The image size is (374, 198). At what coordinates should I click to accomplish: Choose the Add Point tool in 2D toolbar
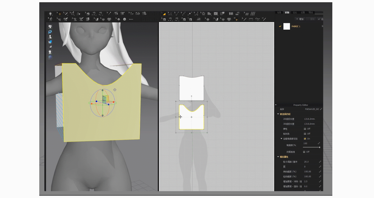point(190,14)
